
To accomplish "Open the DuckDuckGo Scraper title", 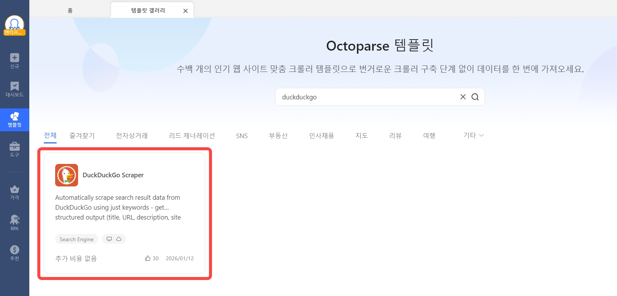I will (x=113, y=175).
